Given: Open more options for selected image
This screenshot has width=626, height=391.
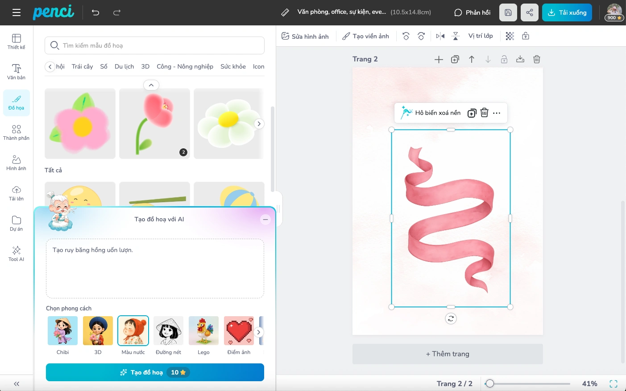Looking at the screenshot, I should [x=497, y=113].
